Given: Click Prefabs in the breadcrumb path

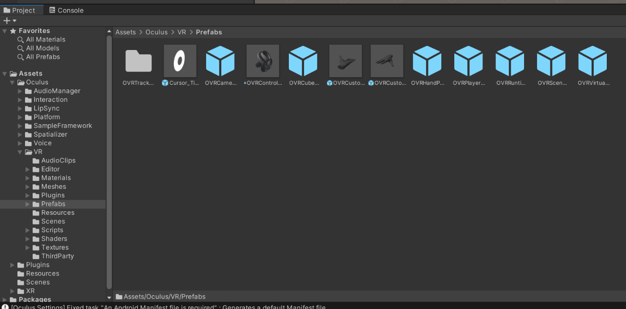Looking at the screenshot, I should coord(209,32).
